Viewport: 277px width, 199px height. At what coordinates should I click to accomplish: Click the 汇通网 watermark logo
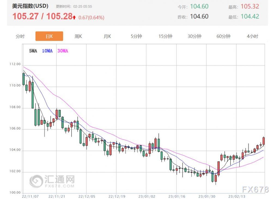coord(52,181)
